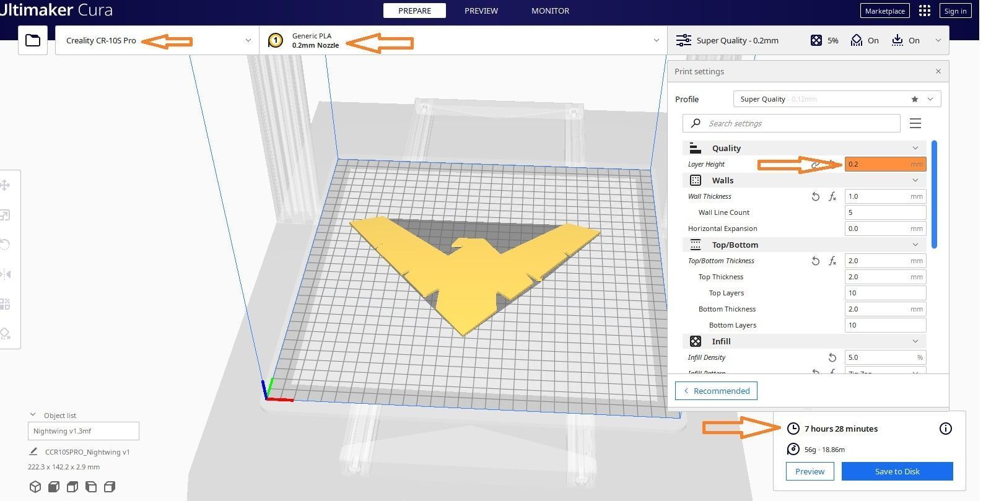Open Generic PLA material dropdown

pos(463,40)
